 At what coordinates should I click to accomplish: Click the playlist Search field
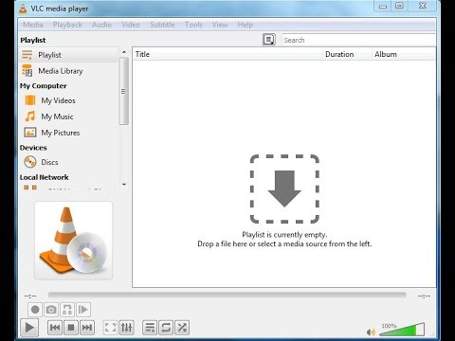(x=359, y=40)
